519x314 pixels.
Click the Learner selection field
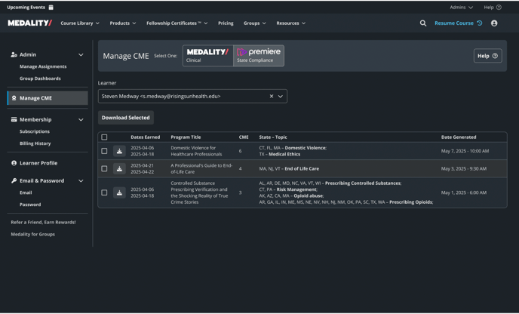tap(192, 96)
